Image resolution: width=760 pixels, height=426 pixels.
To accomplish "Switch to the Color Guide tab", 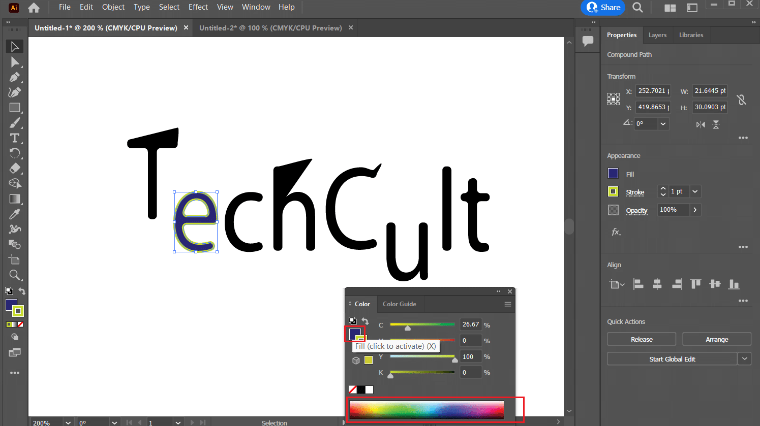I will 400,304.
